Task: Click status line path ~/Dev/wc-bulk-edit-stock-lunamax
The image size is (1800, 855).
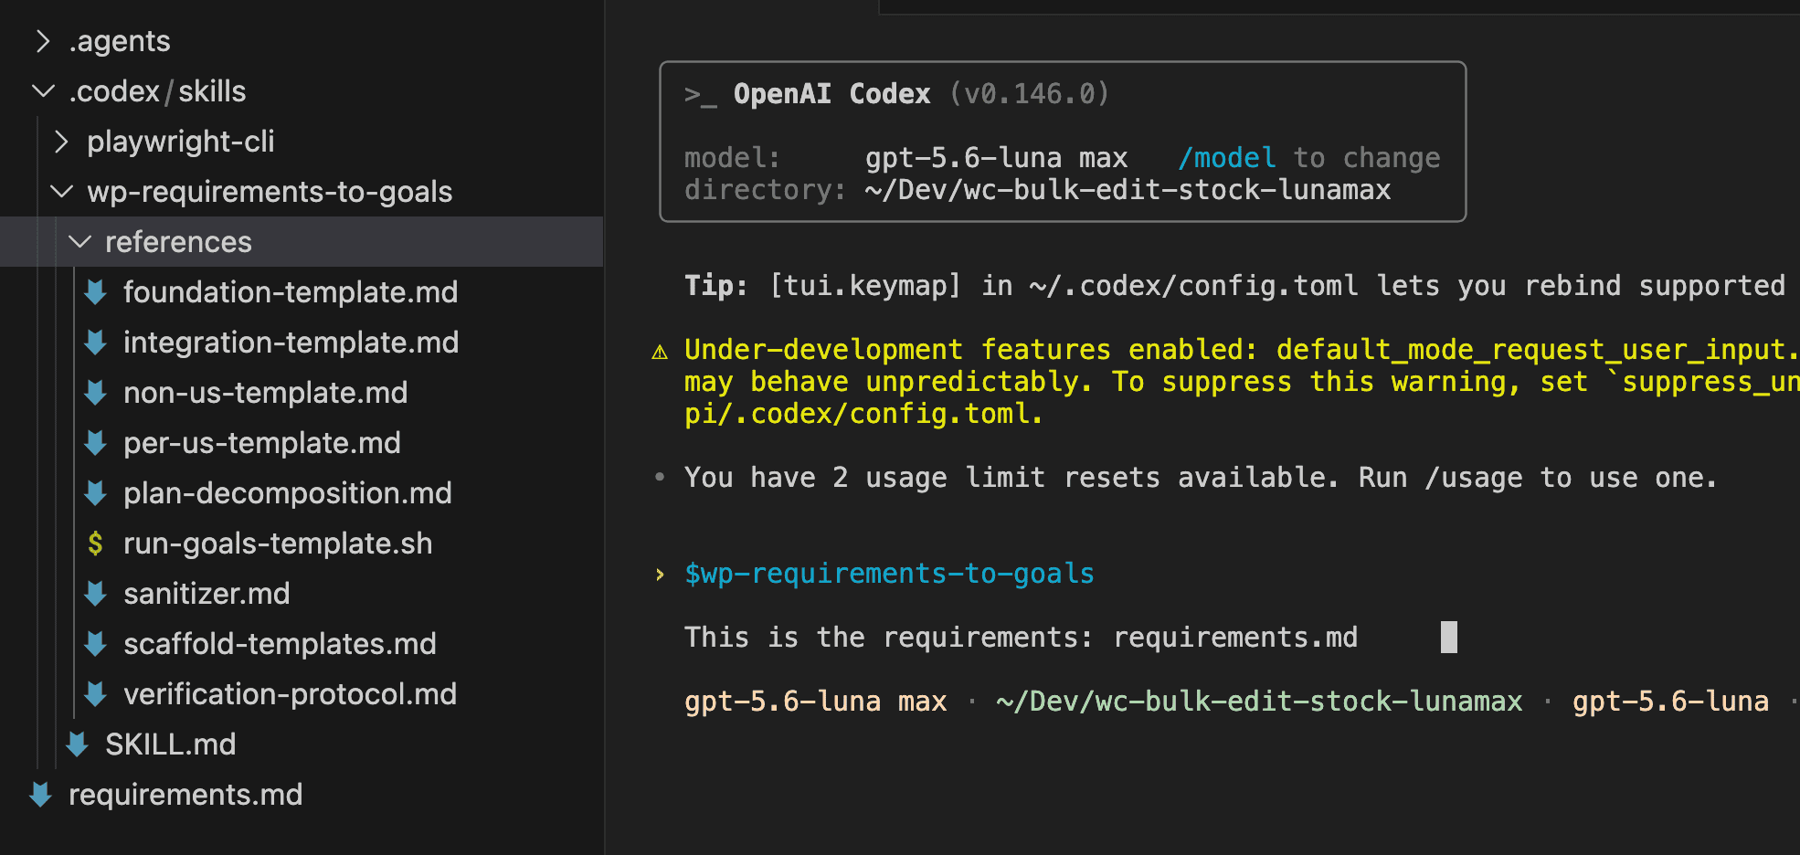Action: pos(1259,702)
